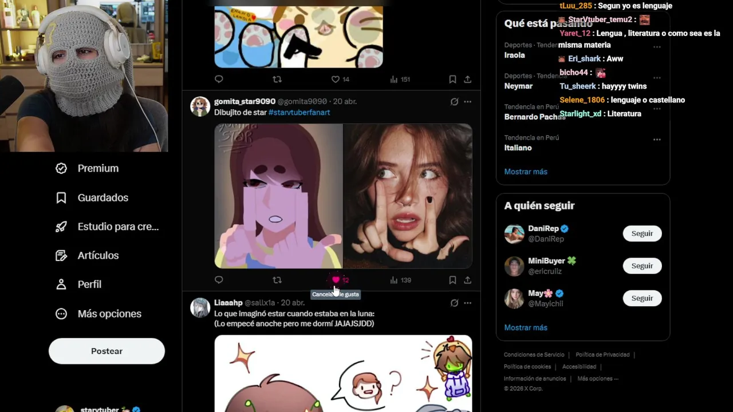Open Accesibilidad footer link
This screenshot has height=412, width=733.
tap(579, 367)
